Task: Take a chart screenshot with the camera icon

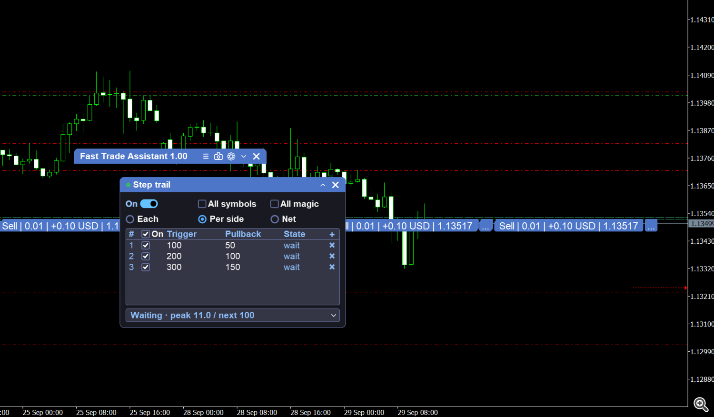Action: point(218,156)
